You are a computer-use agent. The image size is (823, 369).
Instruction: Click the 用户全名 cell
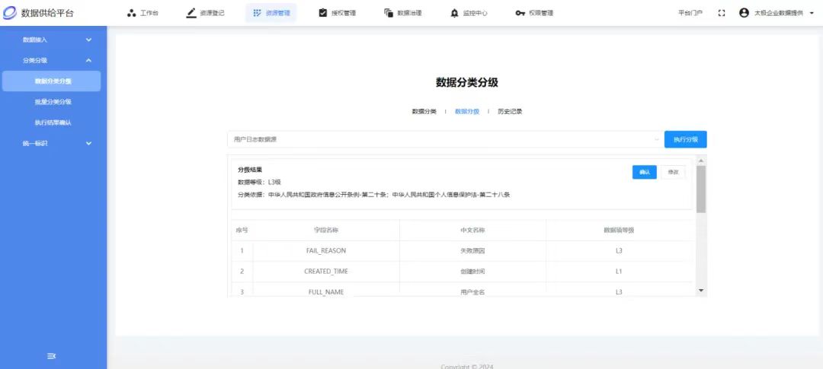[x=472, y=291]
